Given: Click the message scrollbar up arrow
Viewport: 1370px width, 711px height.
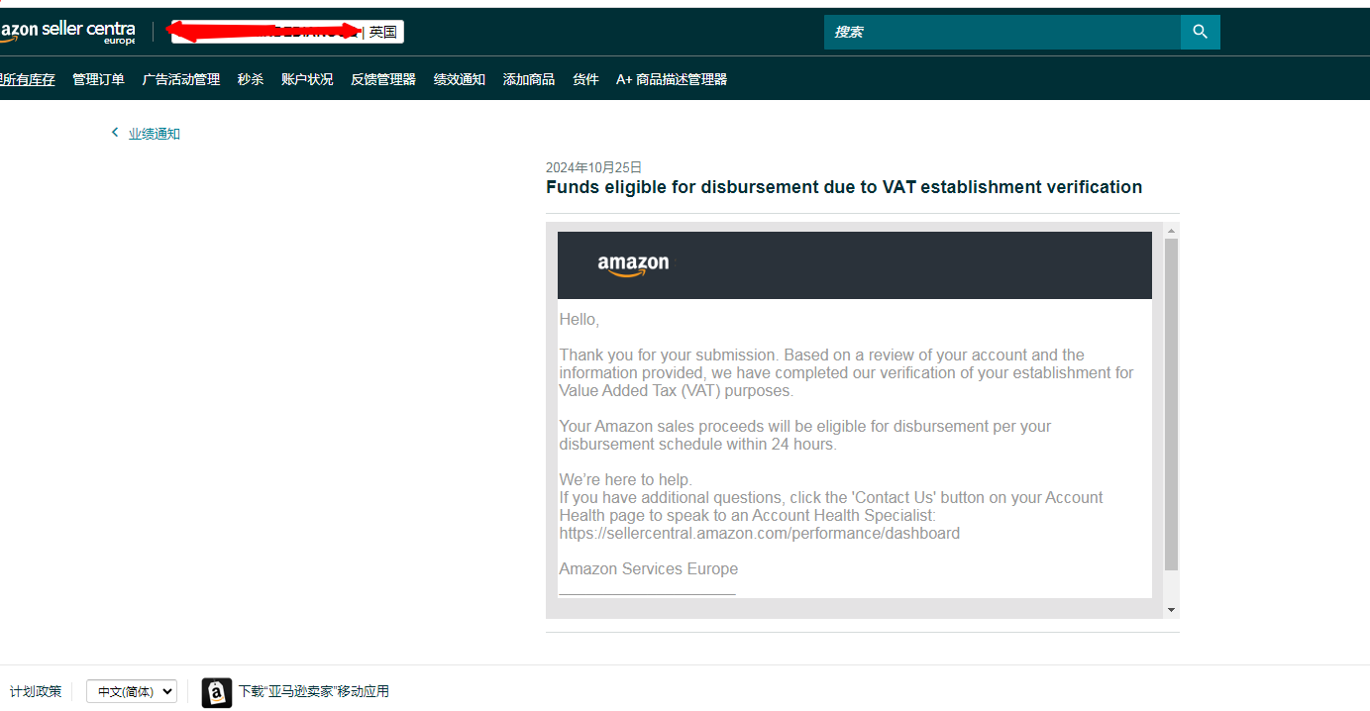Looking at the screenshot, I should [1171, 231].
